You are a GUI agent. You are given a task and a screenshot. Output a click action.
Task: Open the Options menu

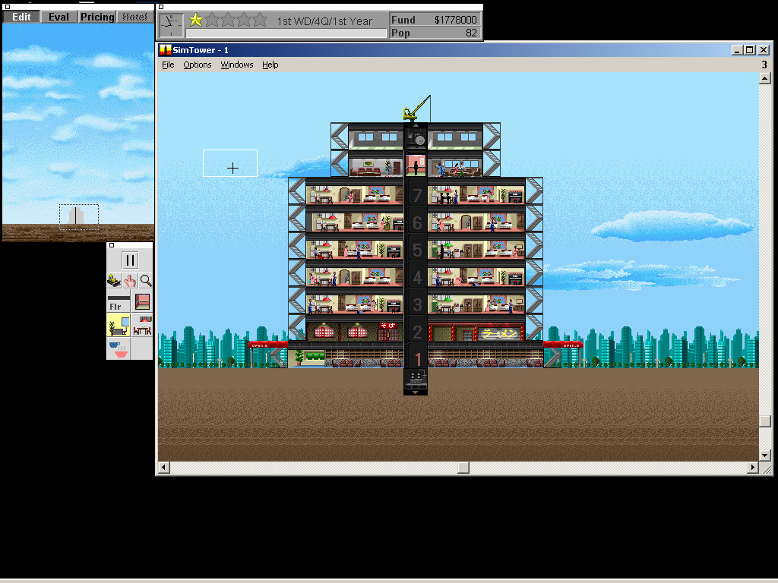click(x=198, y=65)
